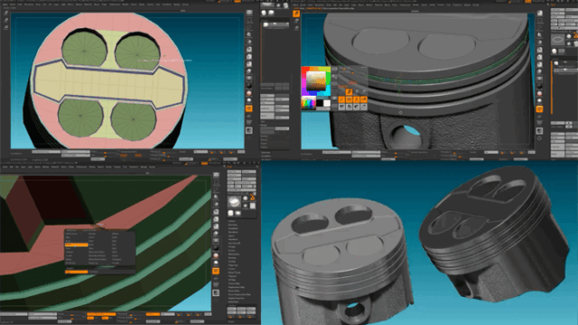
Task: Expand the Geometry section in the ring closeup Tool palette
Action: click(x=233, y=225)
